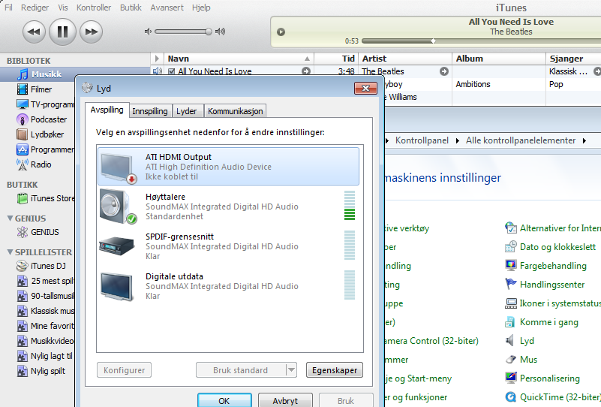
Task: Close the Lyd dialog
Action: coord(365,88)
